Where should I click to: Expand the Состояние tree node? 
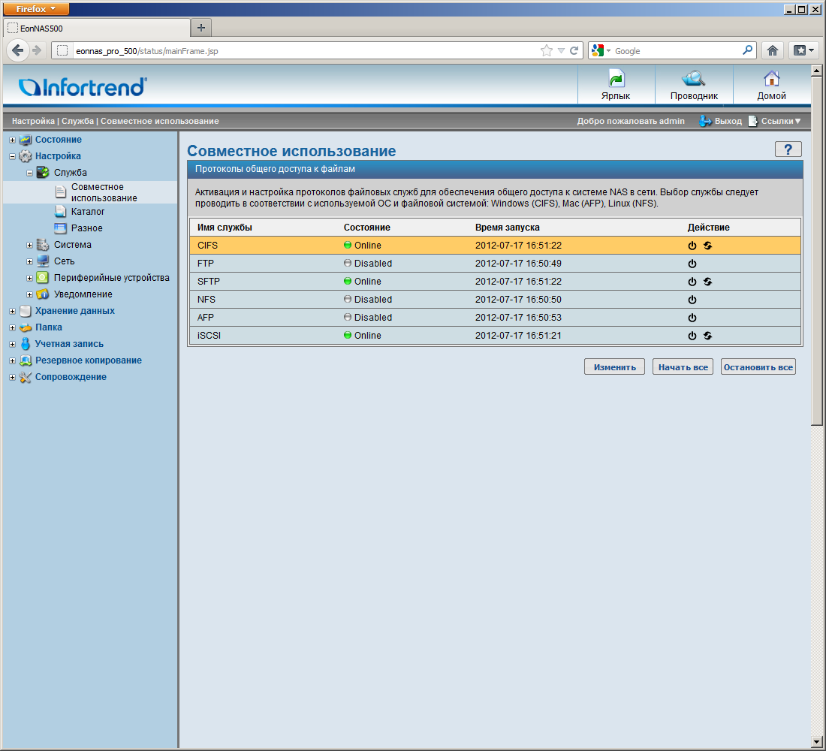tap(12, 140)
